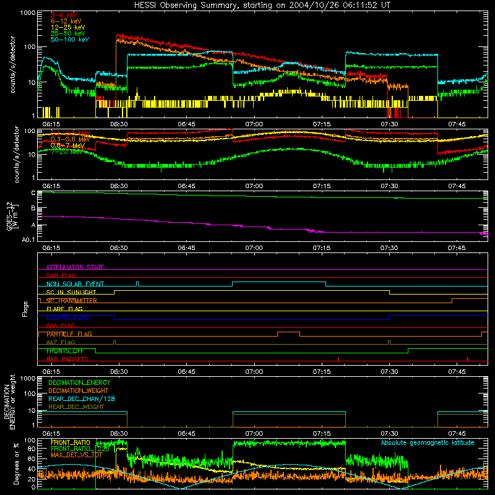Select the BAD_PACKETS flag label
The image size is (495, 495).
67,359
